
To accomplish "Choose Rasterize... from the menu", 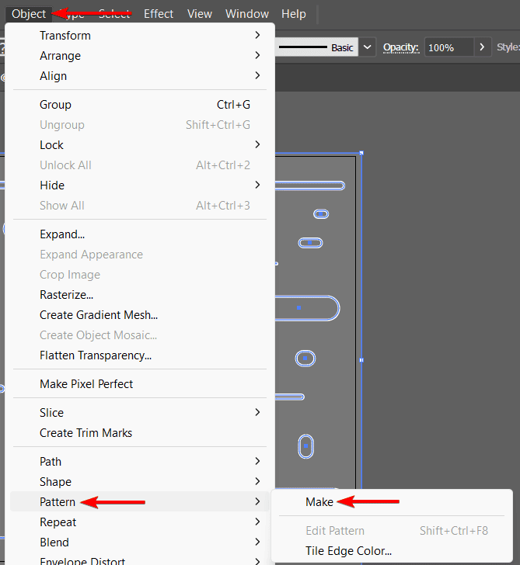I will [67, 295].
